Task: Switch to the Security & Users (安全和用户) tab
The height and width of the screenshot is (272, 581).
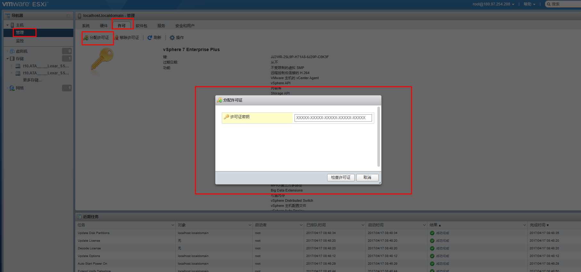Action: pos(185,26)
